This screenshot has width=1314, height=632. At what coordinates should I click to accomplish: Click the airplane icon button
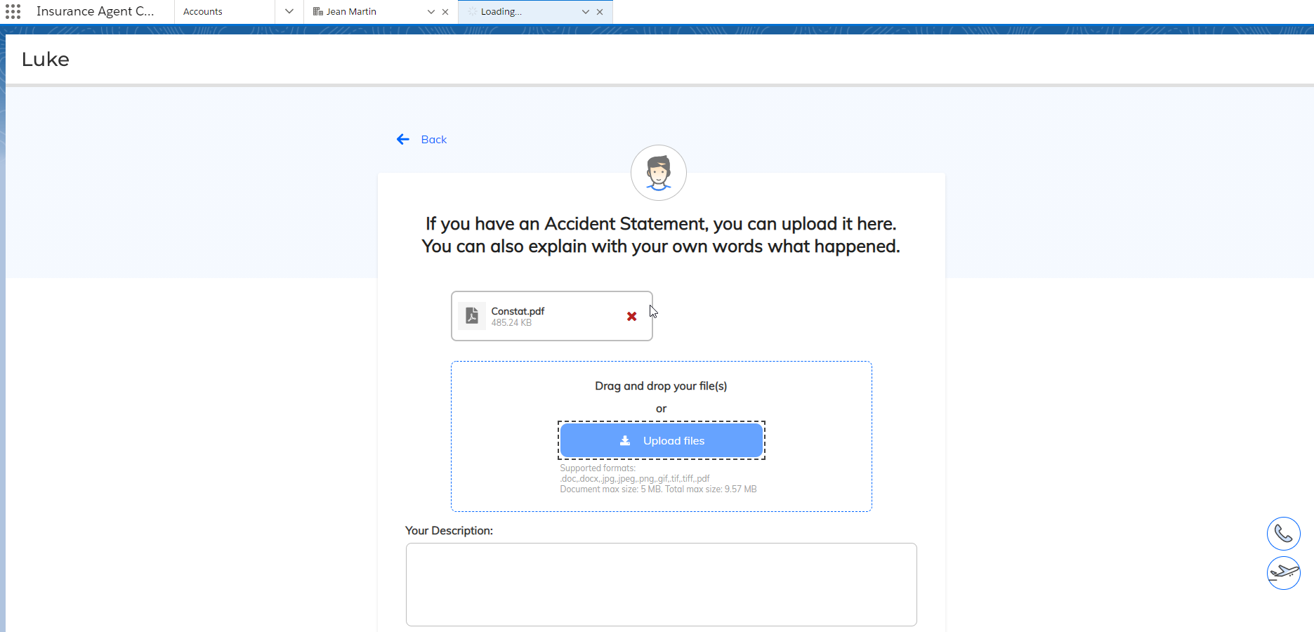pos(1283,573)
